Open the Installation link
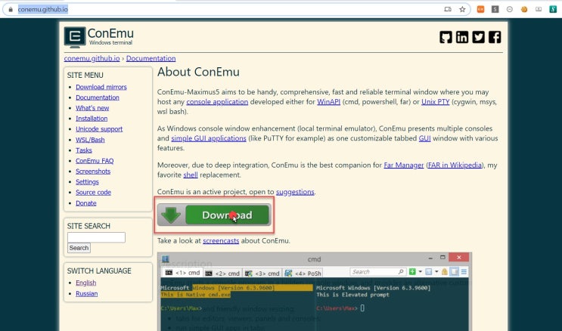 92,119
